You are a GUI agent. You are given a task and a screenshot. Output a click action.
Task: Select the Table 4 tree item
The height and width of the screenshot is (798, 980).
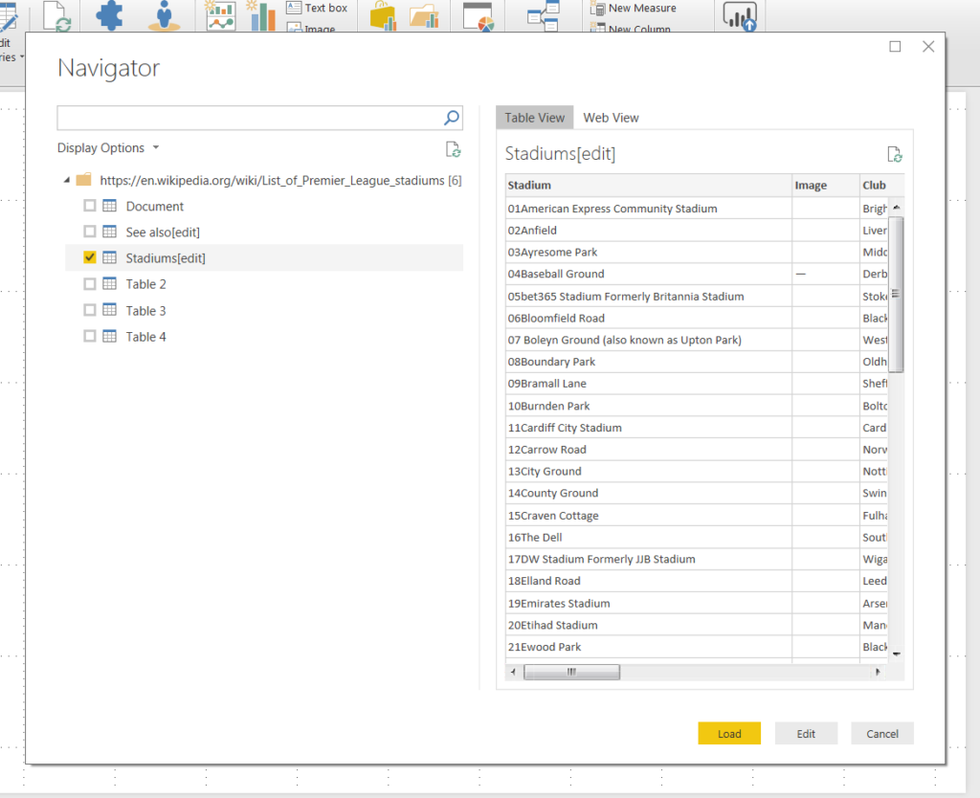coord(145,337)
